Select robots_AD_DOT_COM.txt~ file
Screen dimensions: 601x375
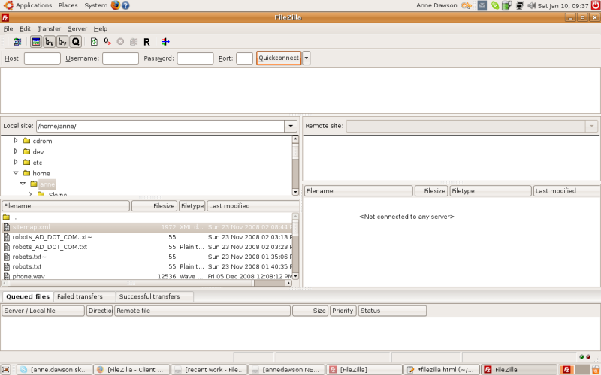point(146,237)
